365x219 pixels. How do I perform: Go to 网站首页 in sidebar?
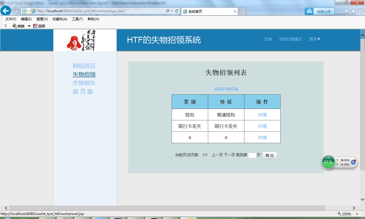84,66
